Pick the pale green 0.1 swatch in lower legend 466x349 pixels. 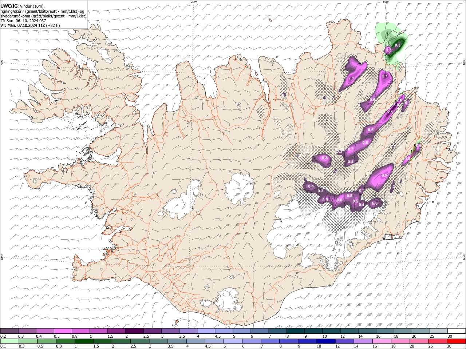point(9,341)
